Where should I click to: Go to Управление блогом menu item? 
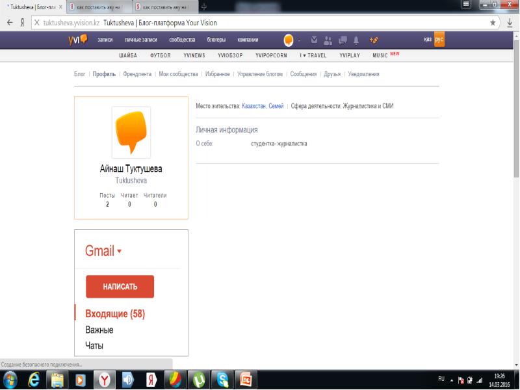(260, 74)
